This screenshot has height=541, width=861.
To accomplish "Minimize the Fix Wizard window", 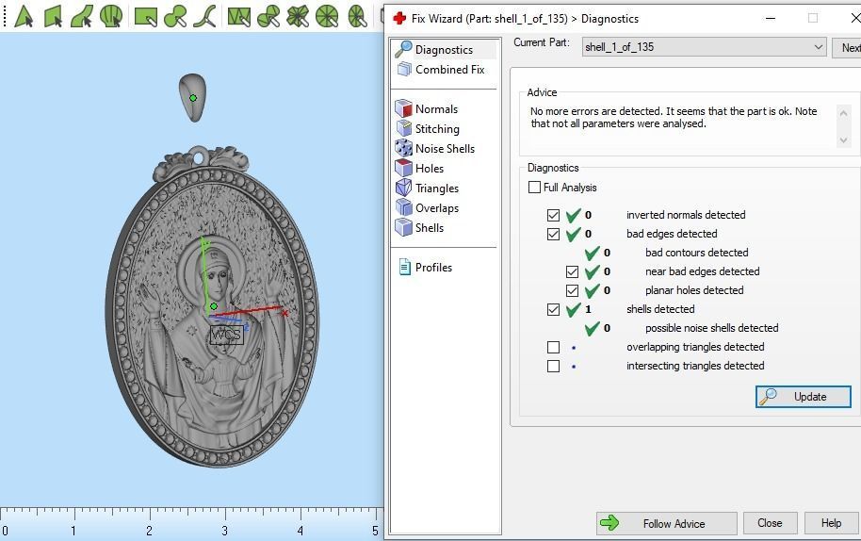I will point(771,18).
